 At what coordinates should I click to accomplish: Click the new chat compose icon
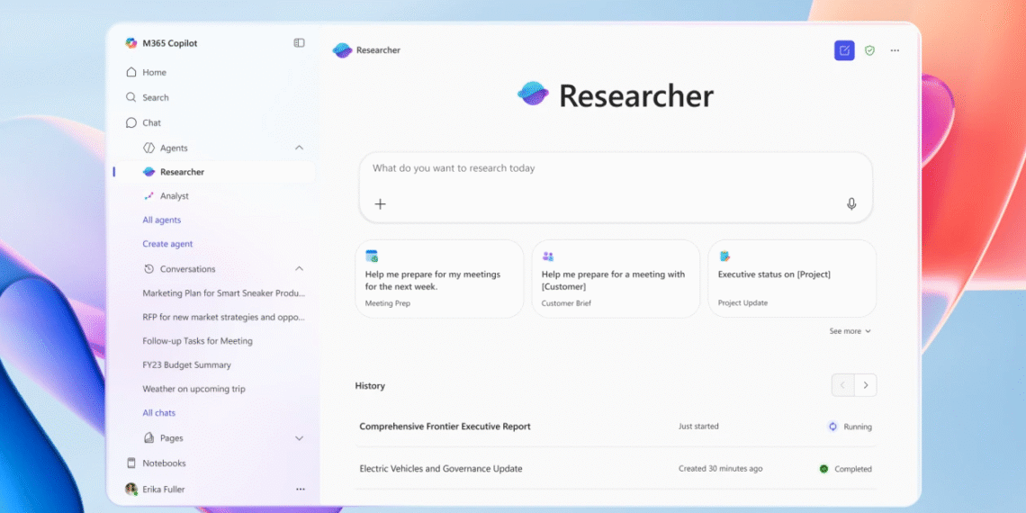tap(843, 50)
